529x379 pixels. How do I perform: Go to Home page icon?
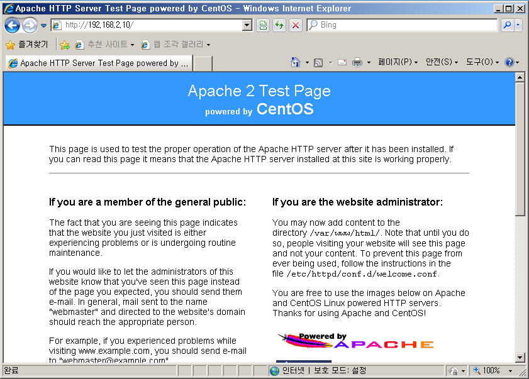296,62
